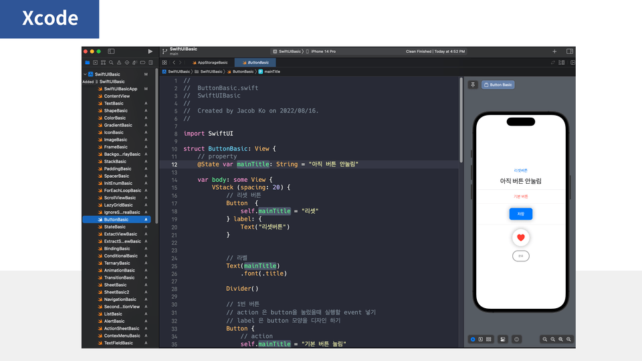Enable live preview mode in canvas

click(x=473, y=340)
